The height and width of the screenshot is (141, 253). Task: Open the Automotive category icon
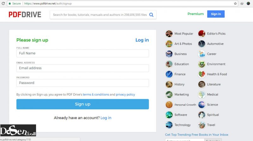[x=202, y=44]
